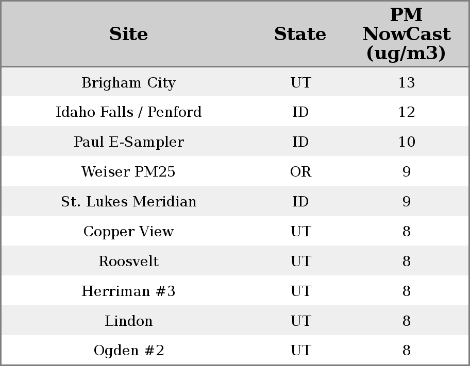Select the ID state cell for St. Lukes Meridian
This screenshot has width=470, height=366.
(x=300, y=202)
